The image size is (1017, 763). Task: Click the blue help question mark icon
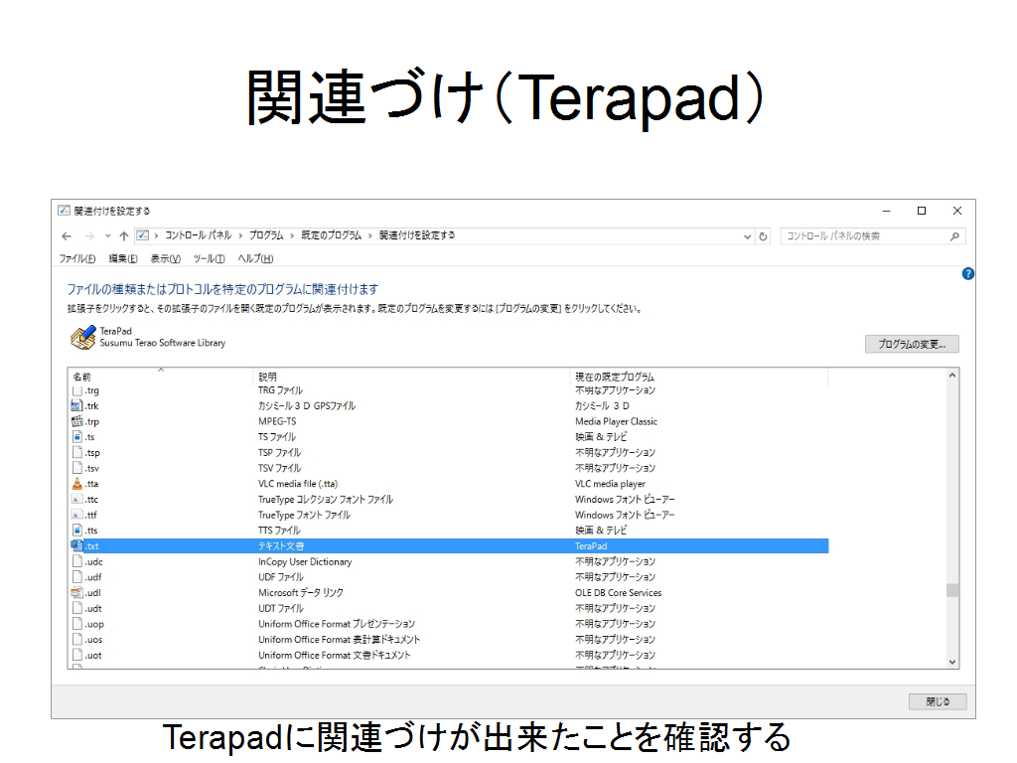tap(968, 273)
